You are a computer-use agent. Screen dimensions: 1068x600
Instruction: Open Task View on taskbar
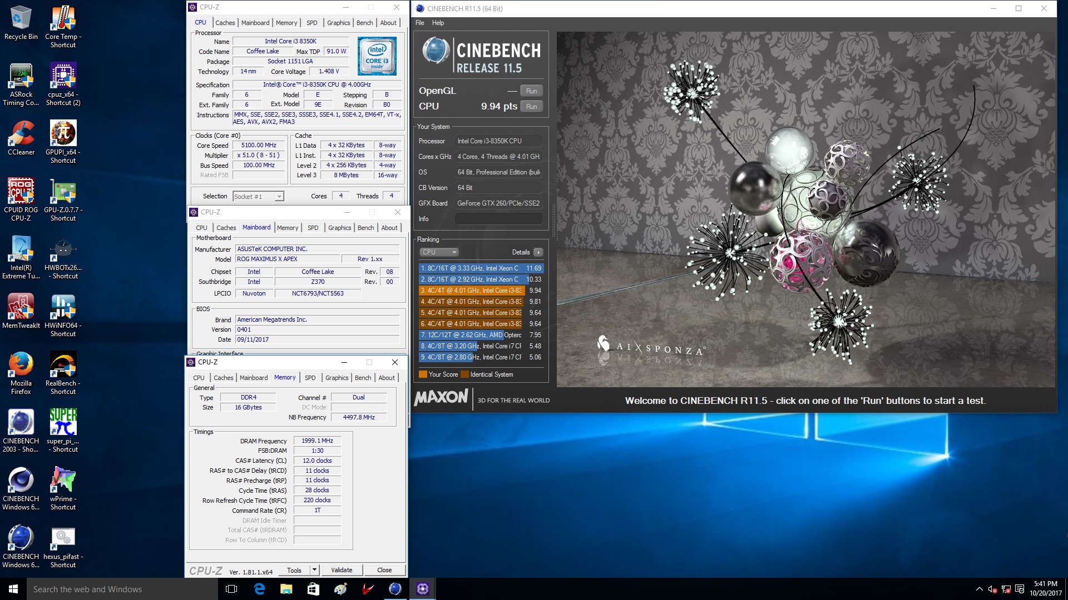coord(232,589)
